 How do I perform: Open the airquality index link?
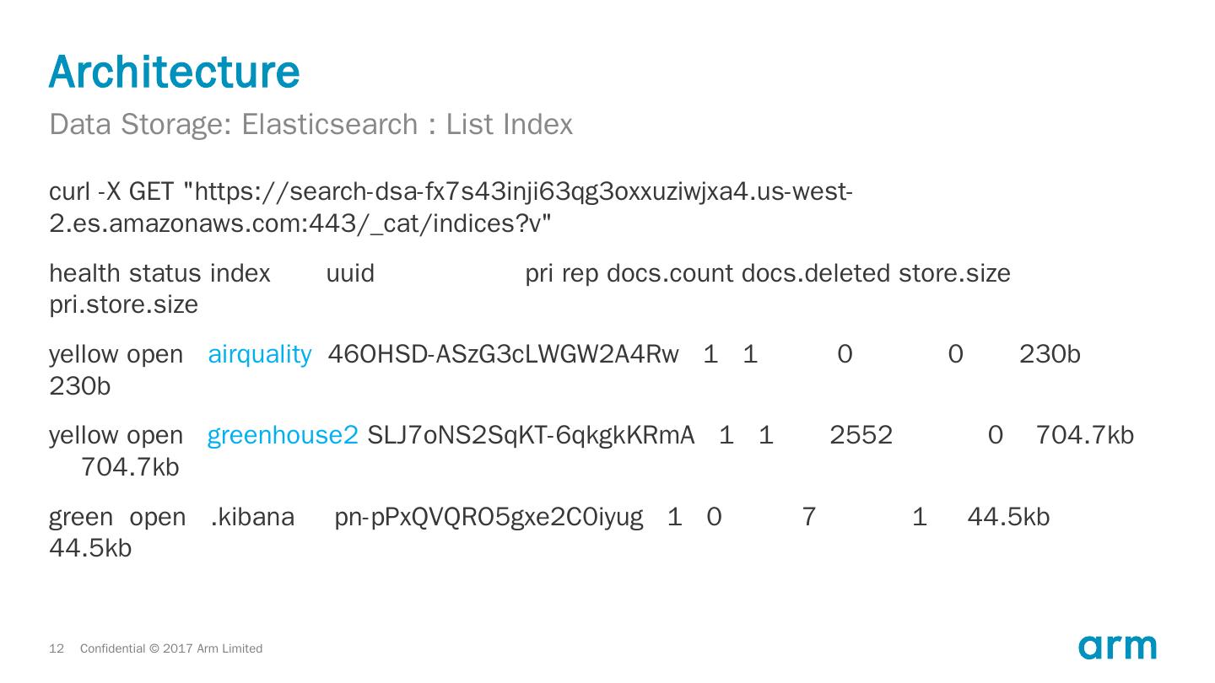click(259, 354)
